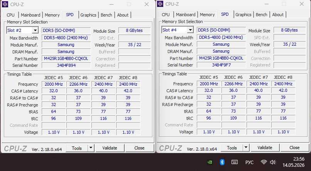The image size is (311, 171).
Task: Click JEDEC #6 tRAS value 73 in right window
Action: [x=234, y=111]
